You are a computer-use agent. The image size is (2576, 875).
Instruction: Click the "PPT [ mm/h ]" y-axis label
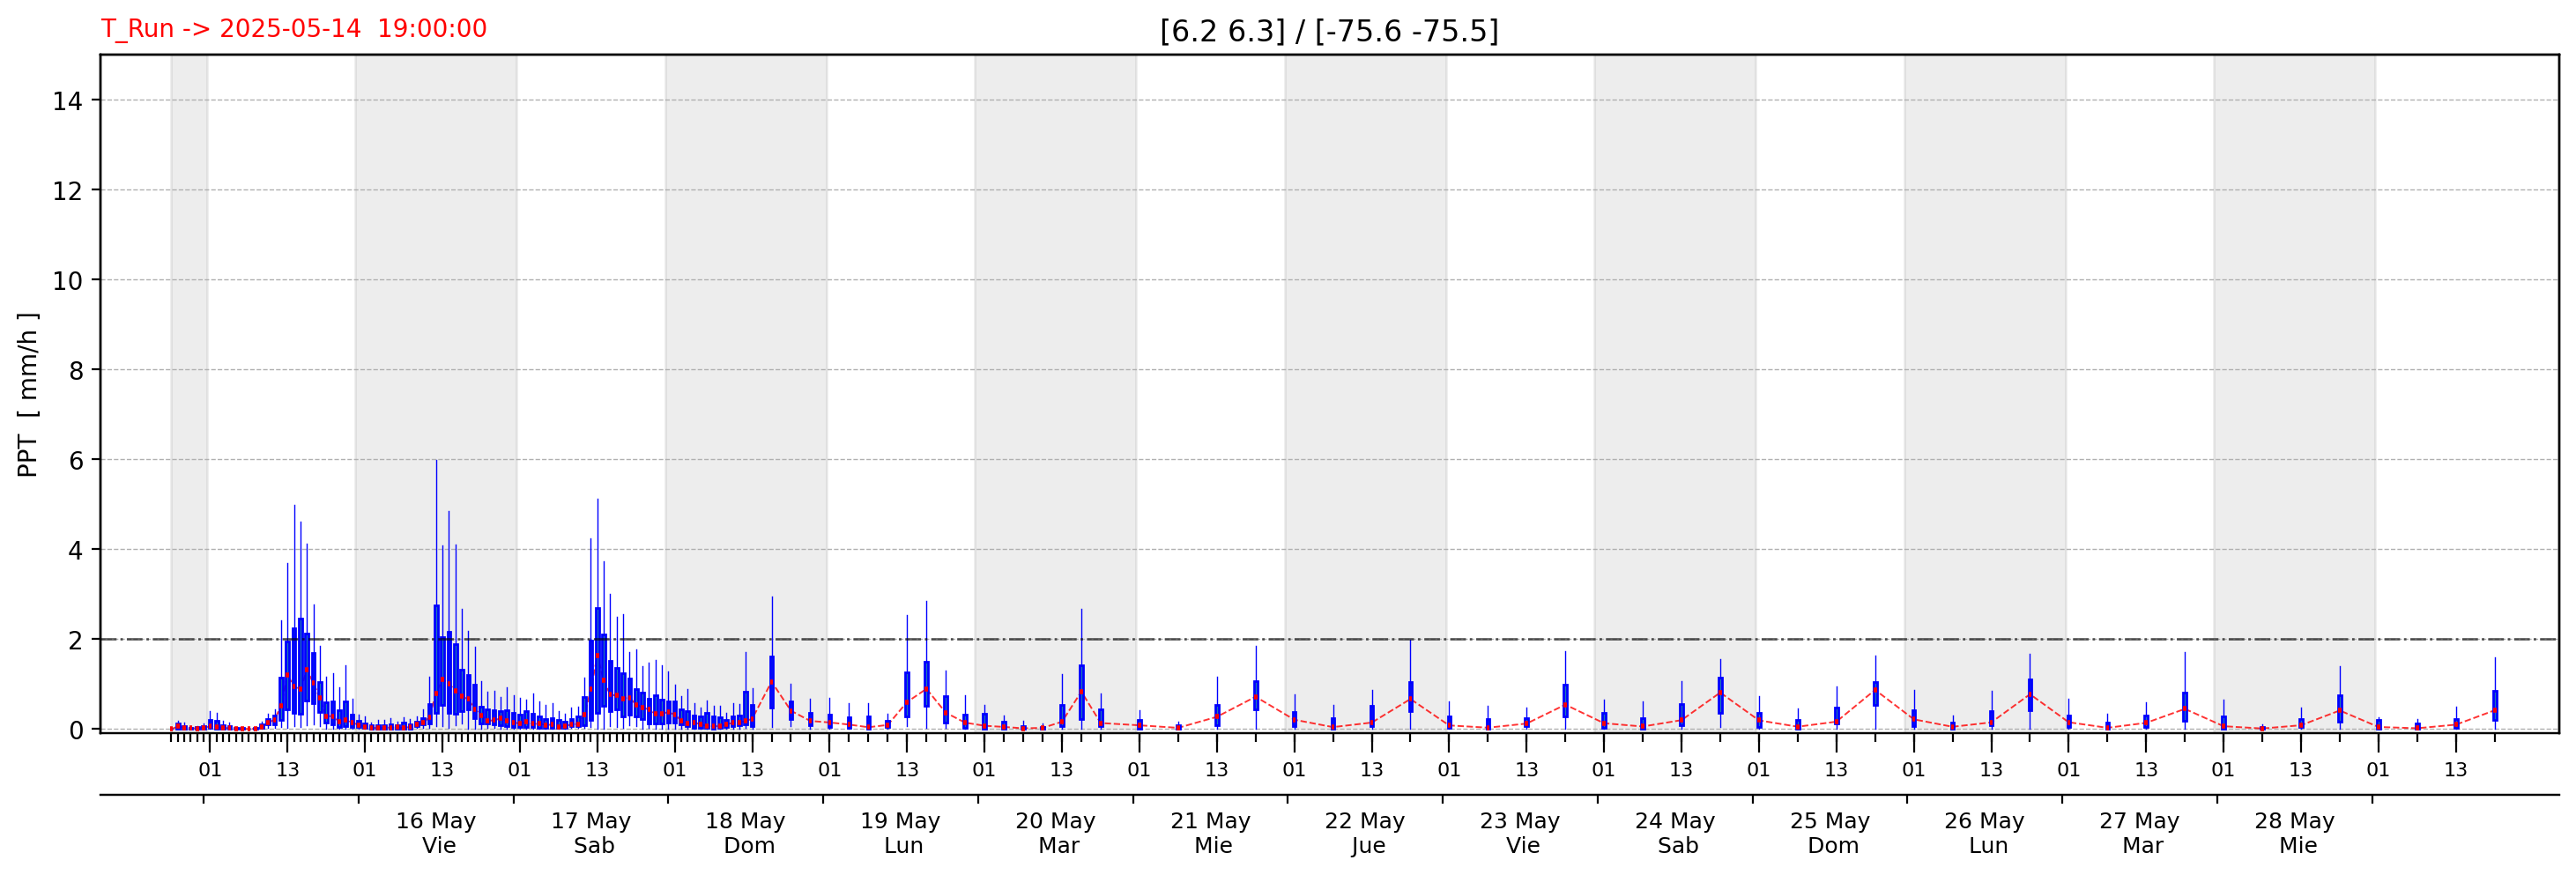click(x=27, y=394)
